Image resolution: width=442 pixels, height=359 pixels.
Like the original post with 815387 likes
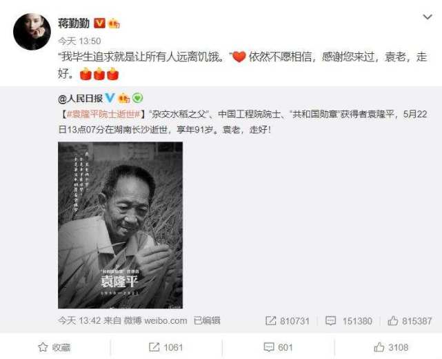pyautogui.click(x=410, y=321)
